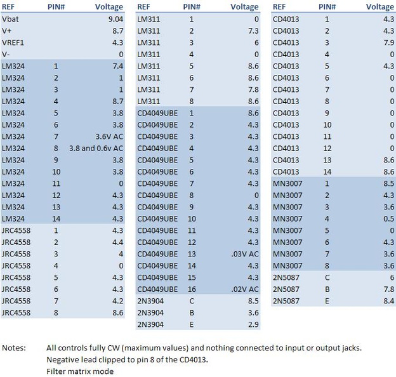Select the Vbat voltage cell showing 9.04
The width and height of the screenshot is (396, 377).
pos(115,19)
